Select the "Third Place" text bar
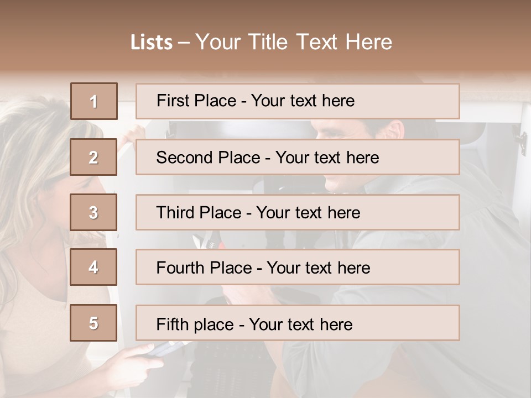Screen dimensions: 531x398 298,212
